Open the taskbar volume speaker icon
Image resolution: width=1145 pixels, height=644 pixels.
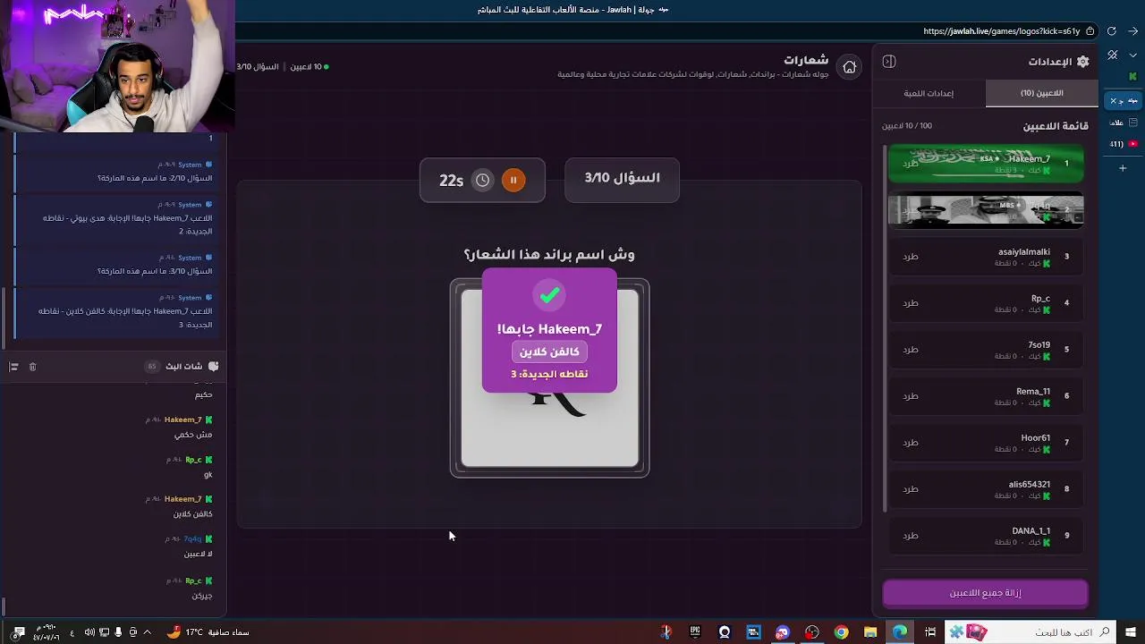tap(89, 632)
